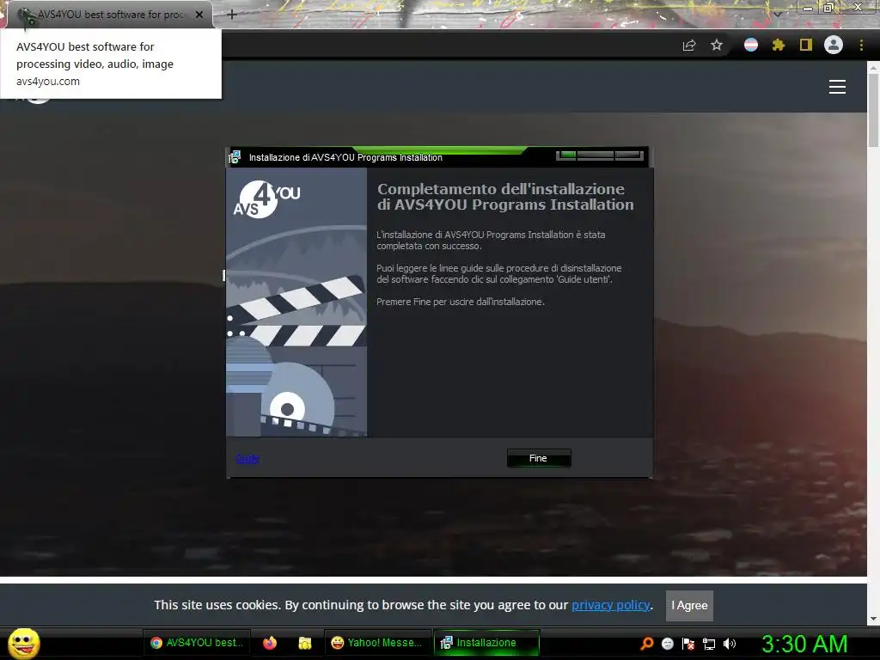The image size is (880, 660).
Task: Click the installer window control buttons strip
Action: pos(599,156)
